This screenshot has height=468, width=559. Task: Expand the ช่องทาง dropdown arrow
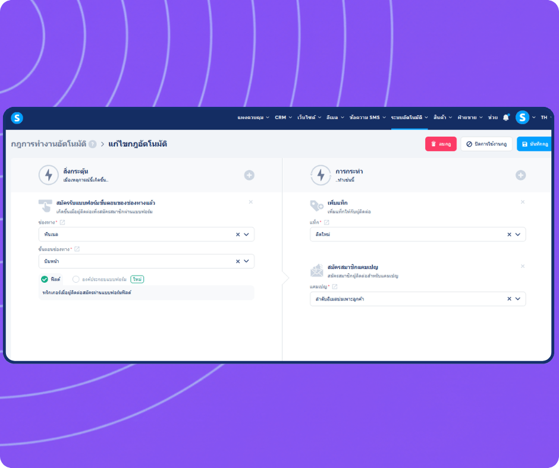pyautogui.click(x=246, y=235)
